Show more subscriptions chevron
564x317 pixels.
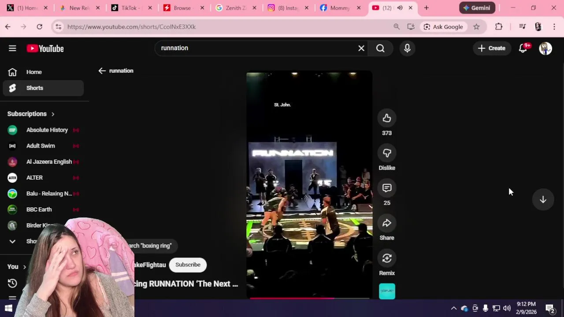(12, 241)
